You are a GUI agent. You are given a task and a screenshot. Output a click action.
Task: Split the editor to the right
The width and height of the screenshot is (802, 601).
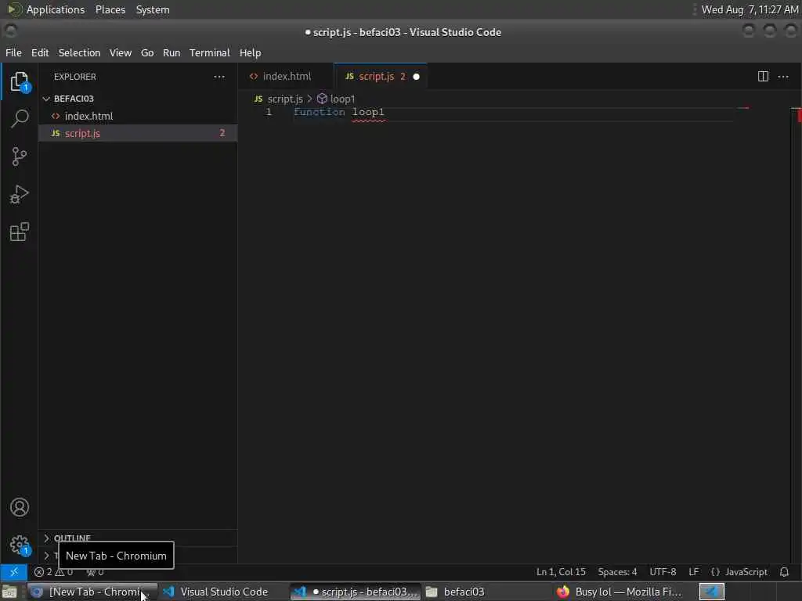pyautogui.click(x=763, y=76)
